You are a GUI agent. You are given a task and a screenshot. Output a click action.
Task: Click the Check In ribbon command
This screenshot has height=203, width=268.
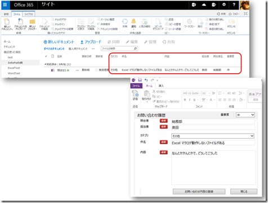coord(58,24)
